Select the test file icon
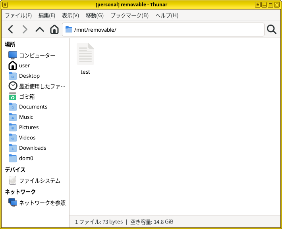The height and width of the screenshot is (229, 282). (x=85, y=54)
